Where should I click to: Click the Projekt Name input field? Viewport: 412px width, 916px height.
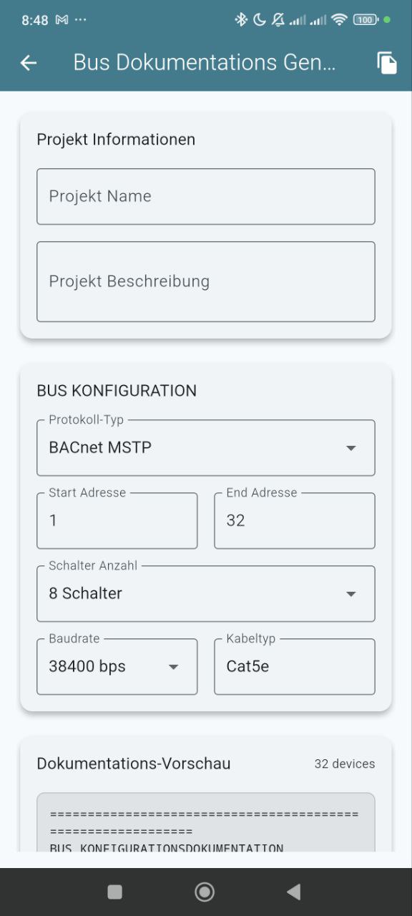pyautogui.click(x=206, y=196)
